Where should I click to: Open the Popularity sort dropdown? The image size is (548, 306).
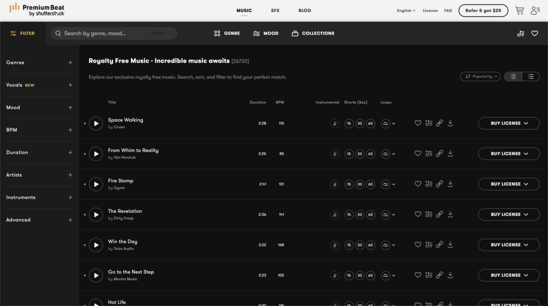click(480, 76)
